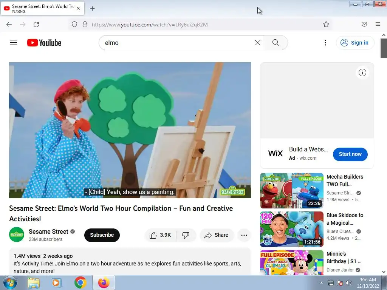Open Mecha Builders TWO Full title
This screenshot has width=387, height=290.
pyautogui.click(x=345, y=180)
